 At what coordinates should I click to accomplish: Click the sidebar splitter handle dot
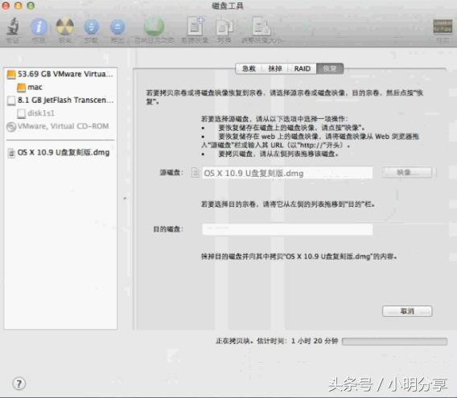click(125, 199)
